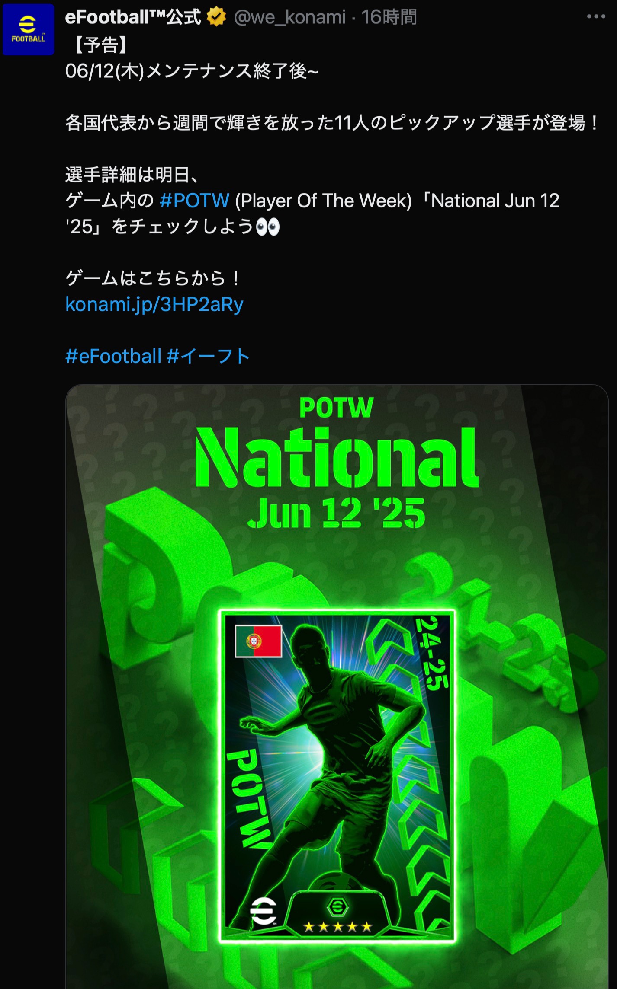This screenshot has width=617, height=989.
Task: Open the eFootball profile avatar
Action: 28,29
